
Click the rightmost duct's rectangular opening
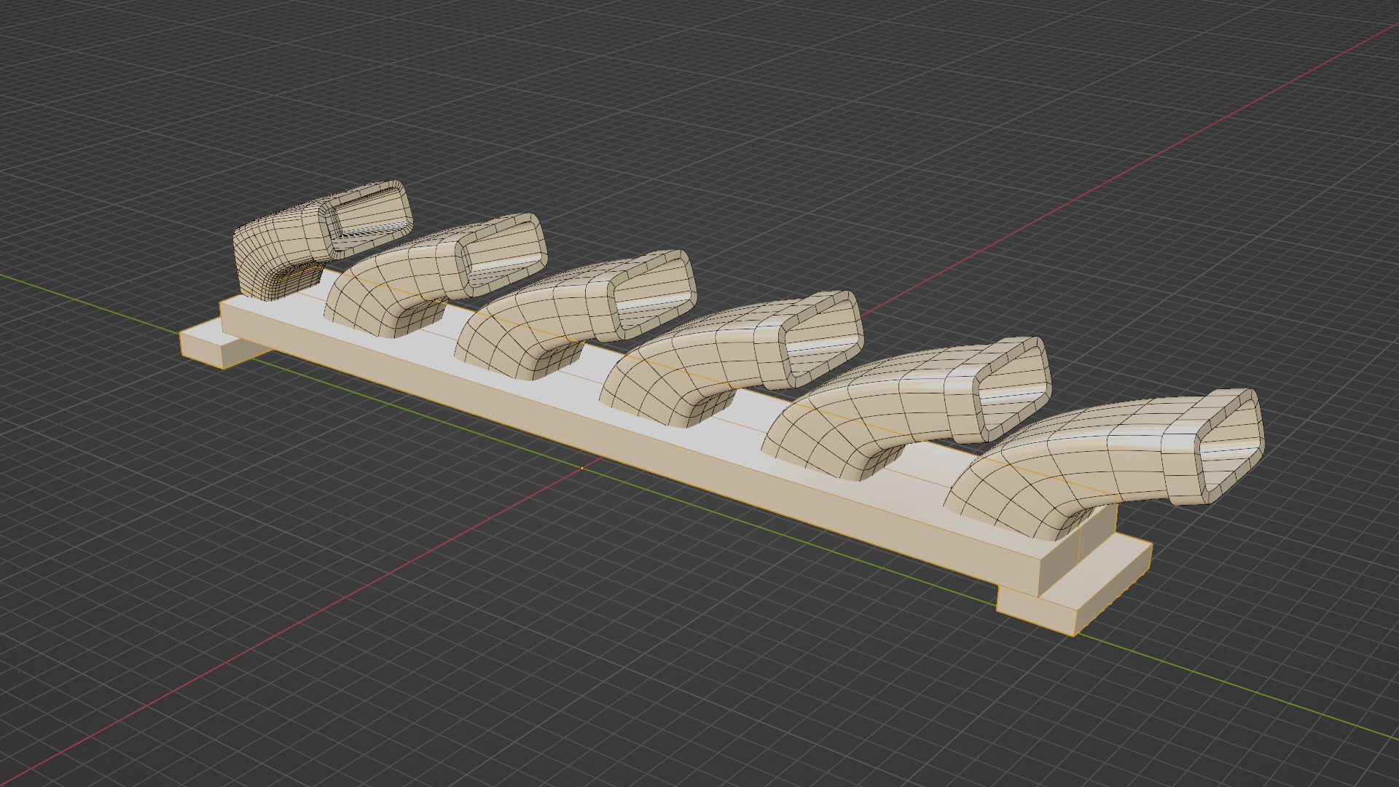pyautogui.click(x=1230, y=446)
